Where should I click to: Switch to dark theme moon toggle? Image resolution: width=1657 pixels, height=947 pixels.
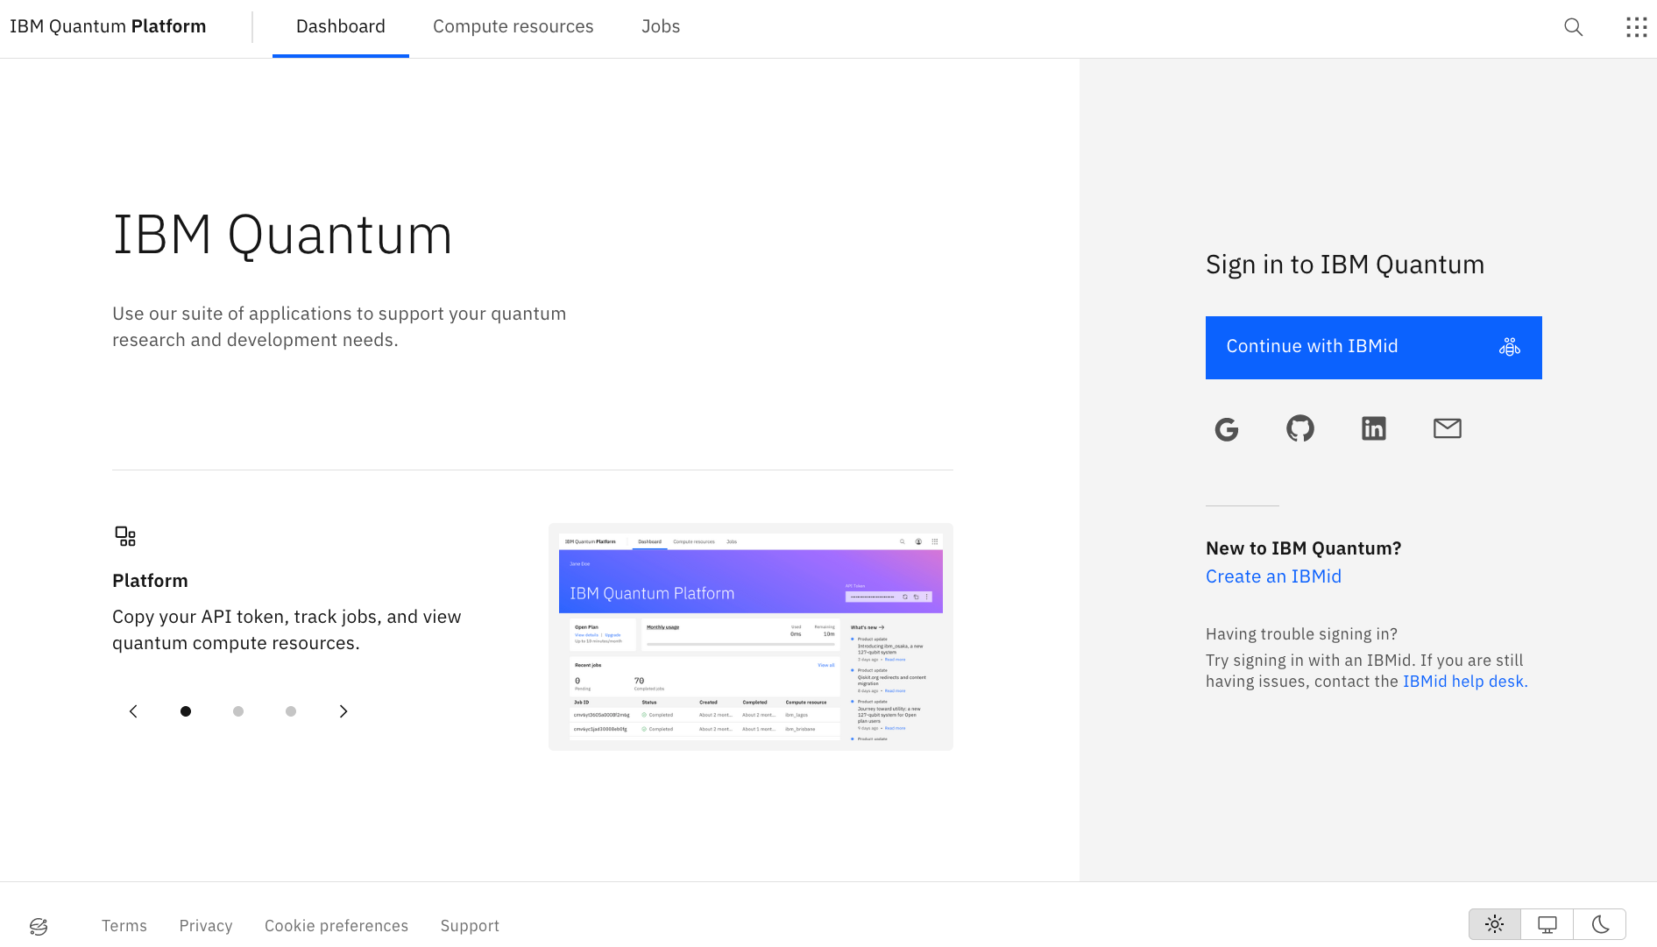point(1600,924)
